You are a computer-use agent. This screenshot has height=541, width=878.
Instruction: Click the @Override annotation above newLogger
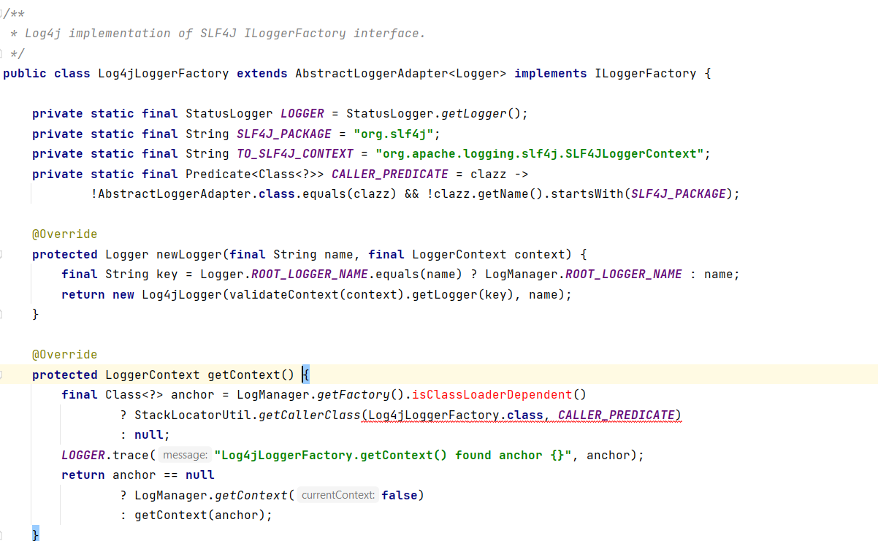64,234
